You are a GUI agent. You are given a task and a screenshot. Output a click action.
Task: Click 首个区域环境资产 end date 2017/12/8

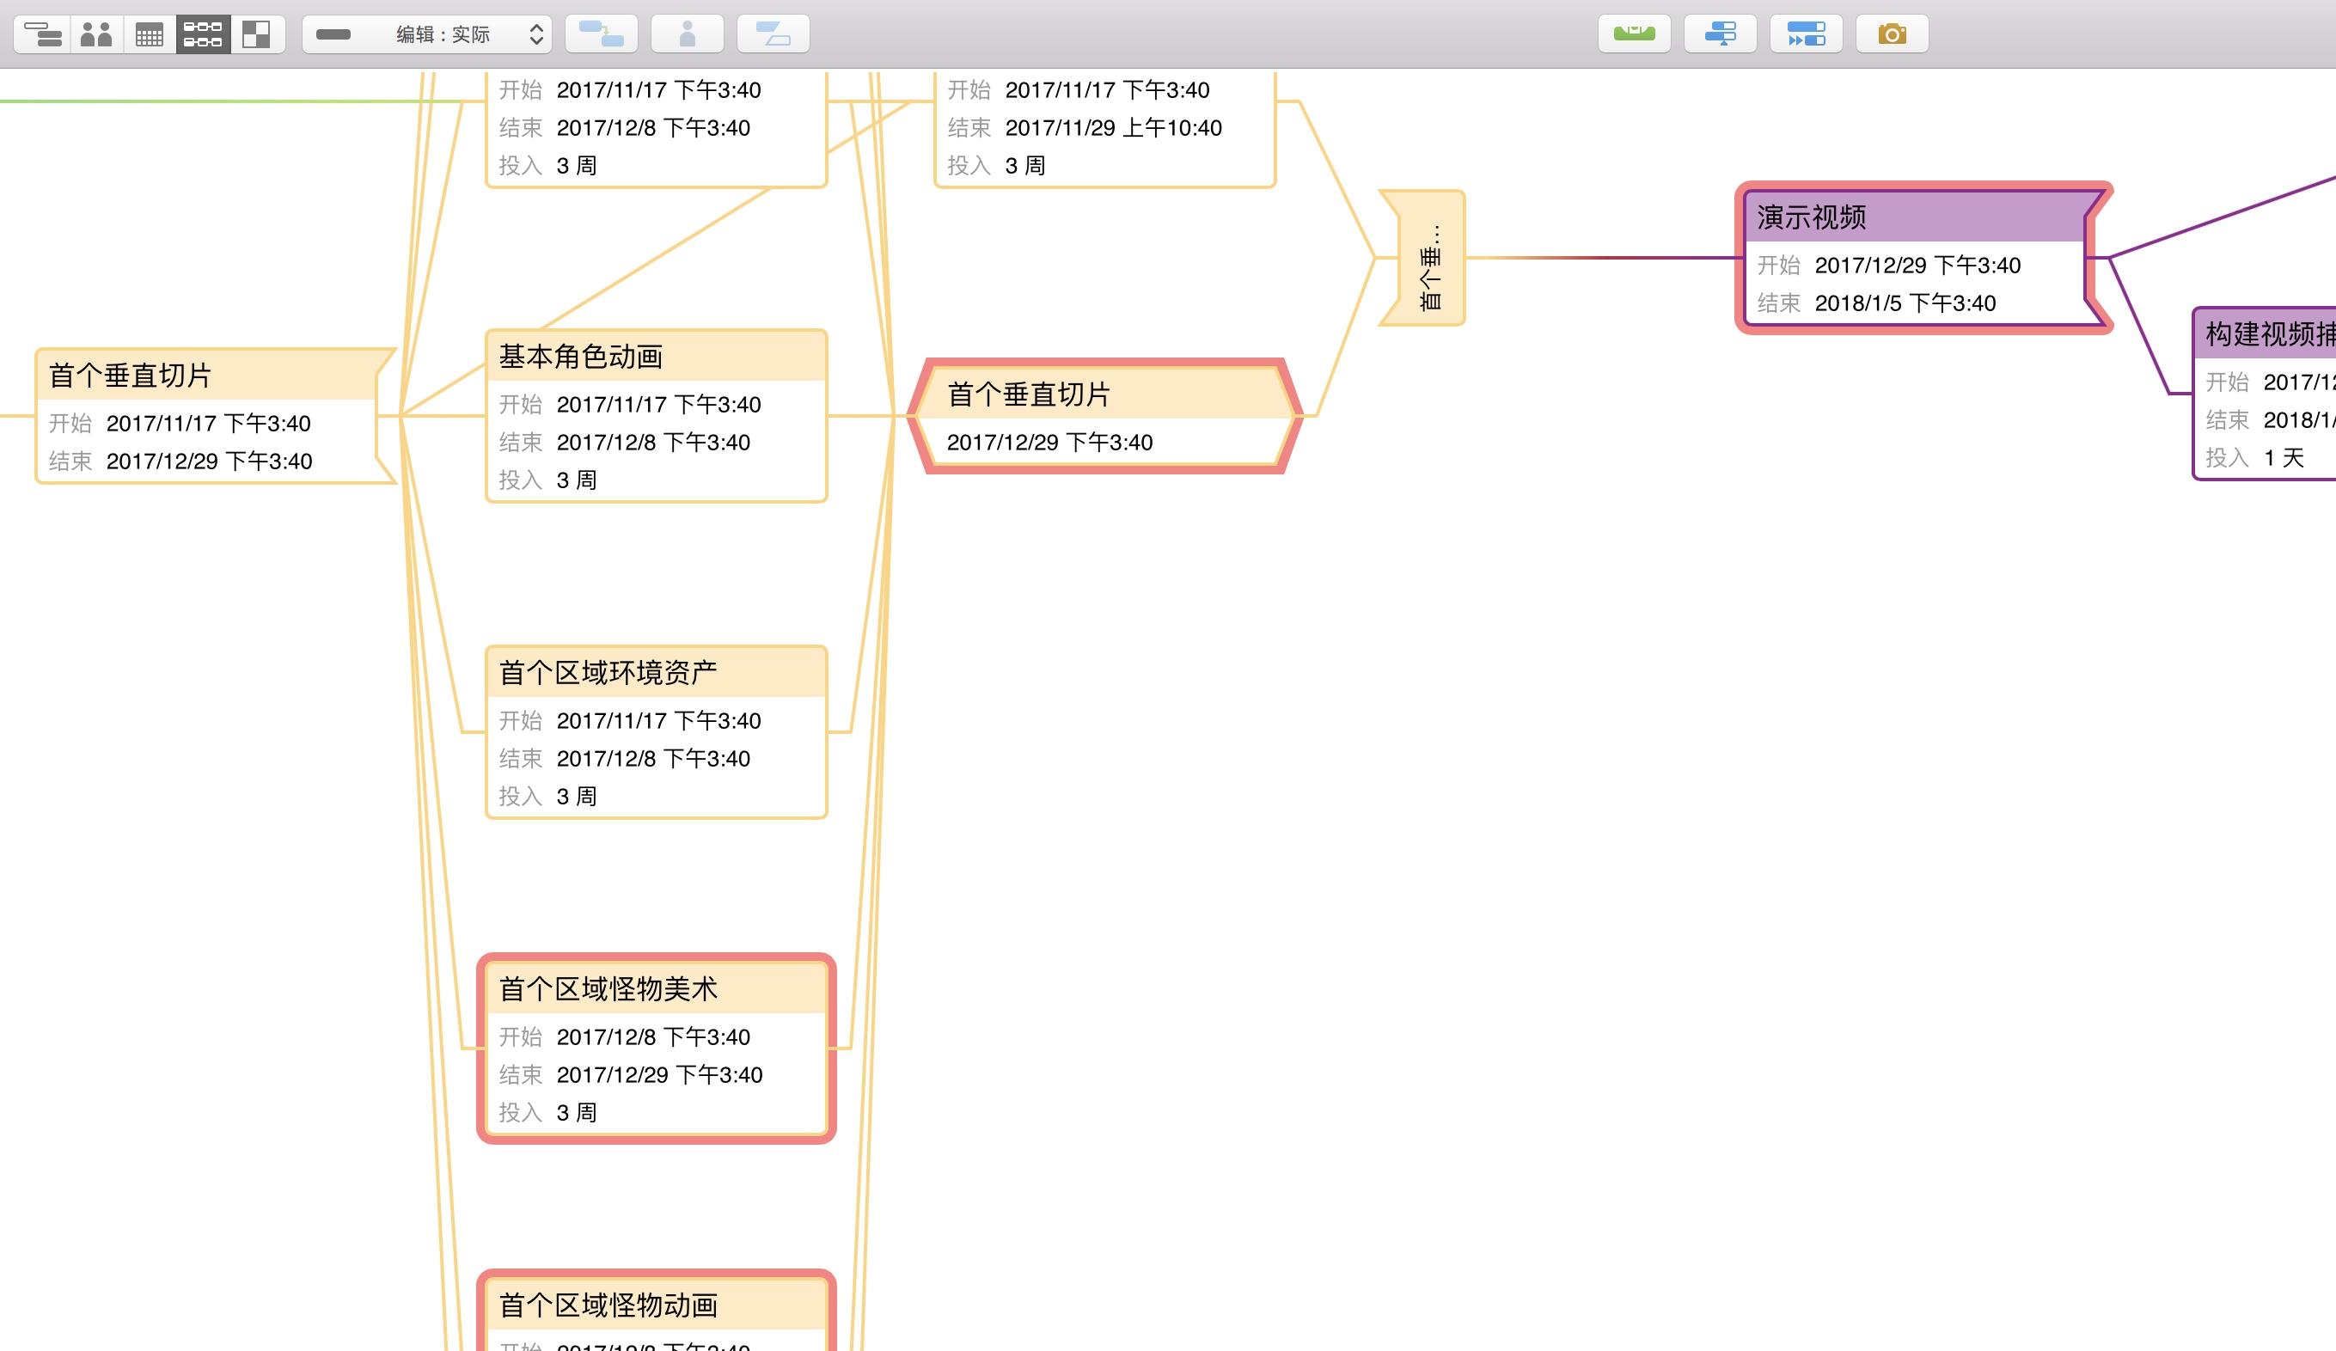coord(653,759)
